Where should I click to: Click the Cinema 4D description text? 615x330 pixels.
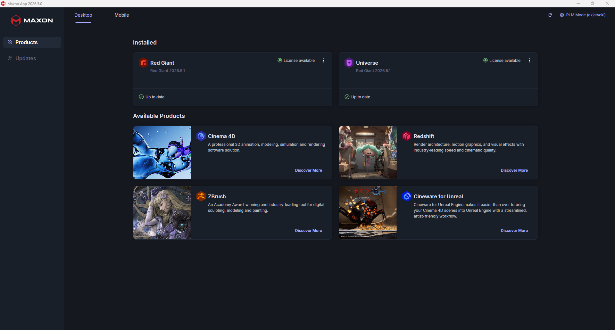coord(267,147)
